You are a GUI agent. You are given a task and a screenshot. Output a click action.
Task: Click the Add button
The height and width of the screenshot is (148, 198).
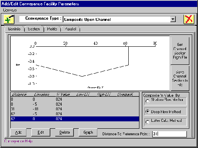[x=18, y=132]
